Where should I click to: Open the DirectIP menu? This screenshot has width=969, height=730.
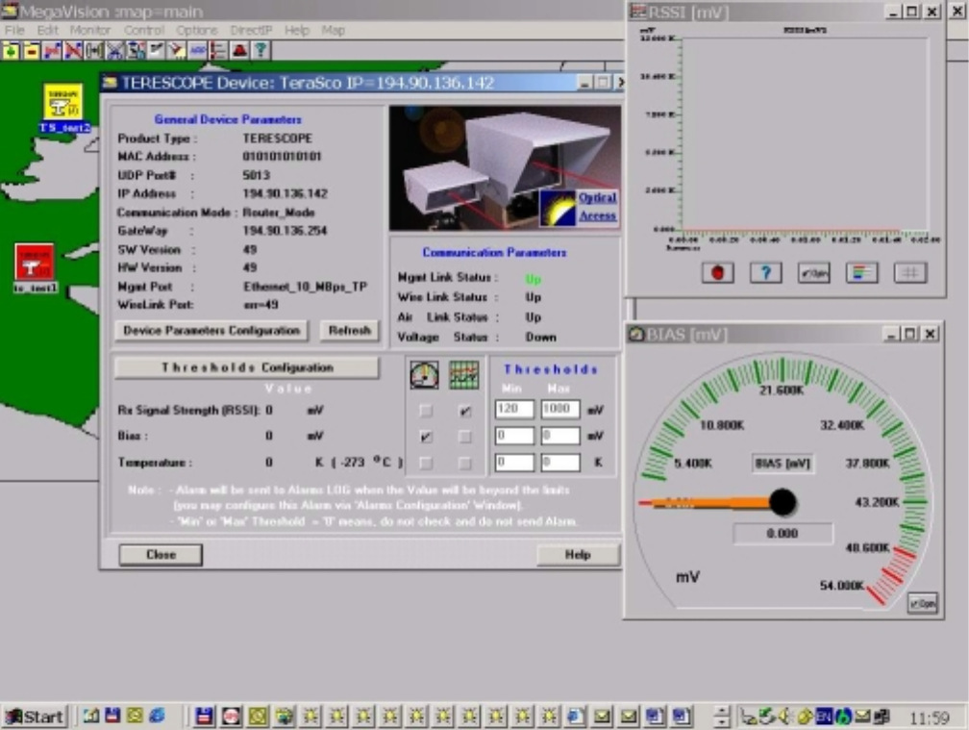(251, 30)
